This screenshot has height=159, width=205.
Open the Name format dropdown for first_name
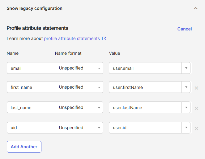[x=79, y=87]
